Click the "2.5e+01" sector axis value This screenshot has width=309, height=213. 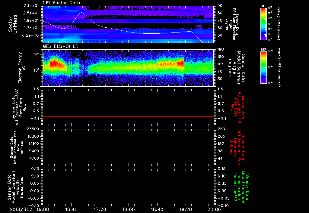pos(31,13)
